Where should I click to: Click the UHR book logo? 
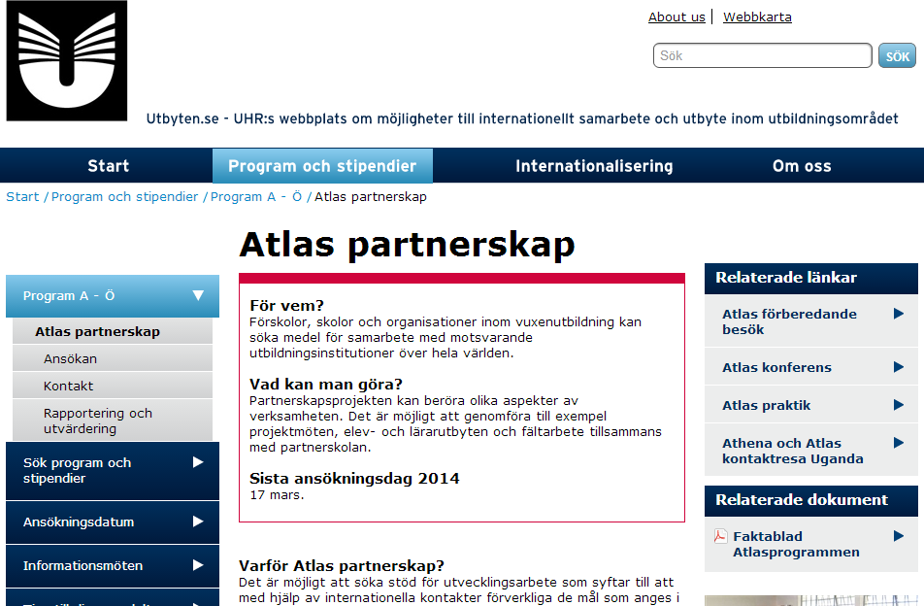67,61
